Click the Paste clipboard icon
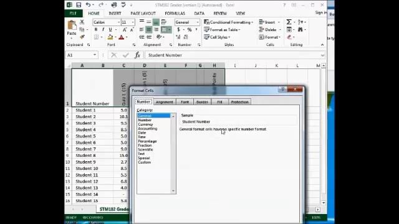 (x=72, y=26)
